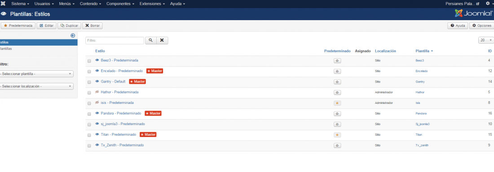
Task: Preview the Beez3 template via its eye icon
Action: [97, 60]
